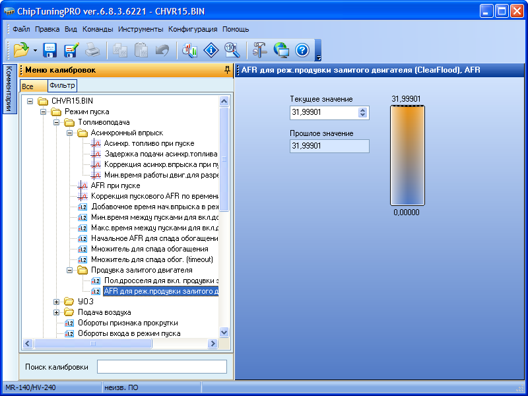Click the Поиск калибровки search field
The width and height of the screenshot is (528, 396).
tap(162, 367)
